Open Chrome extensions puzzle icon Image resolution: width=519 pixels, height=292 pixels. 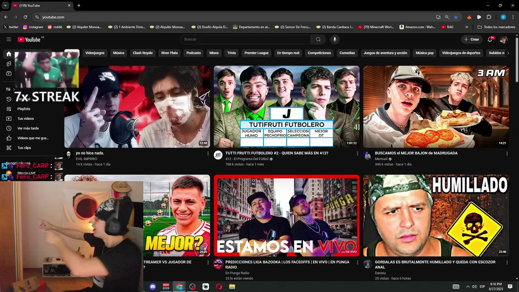489,17
